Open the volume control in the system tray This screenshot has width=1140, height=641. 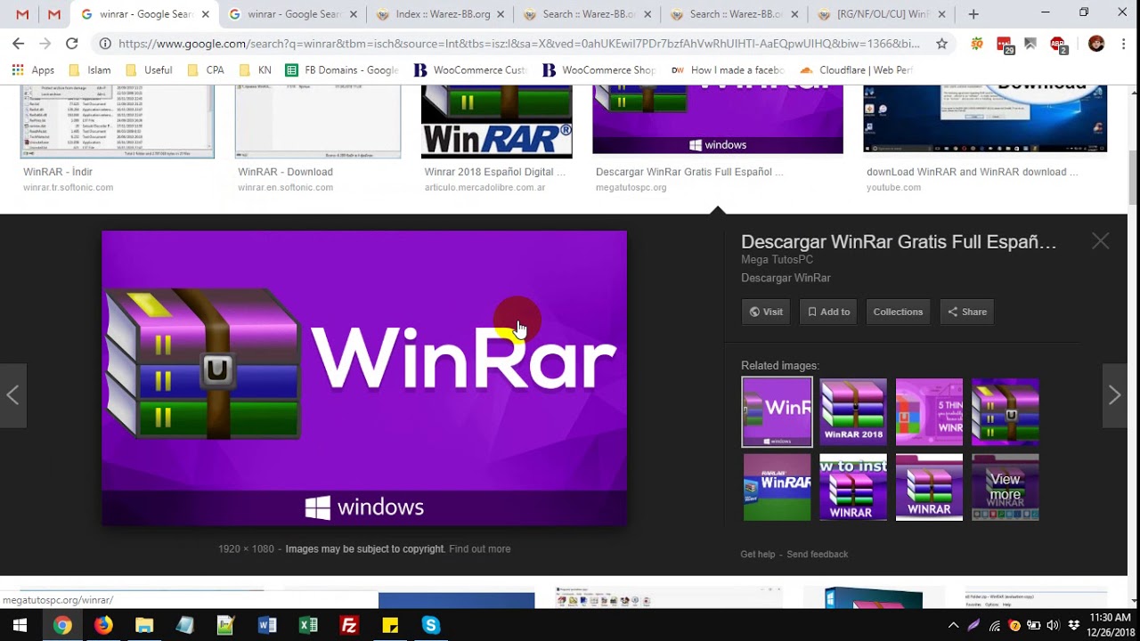tap(1053, 625)
